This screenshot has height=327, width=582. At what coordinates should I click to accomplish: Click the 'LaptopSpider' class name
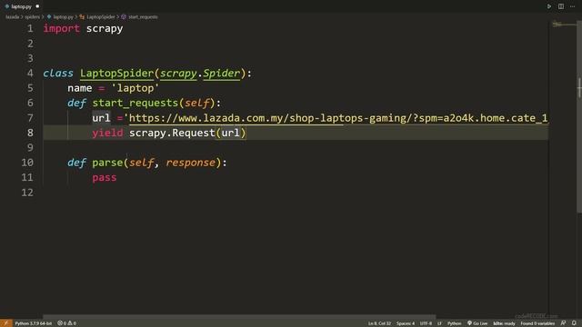point(117,74)
